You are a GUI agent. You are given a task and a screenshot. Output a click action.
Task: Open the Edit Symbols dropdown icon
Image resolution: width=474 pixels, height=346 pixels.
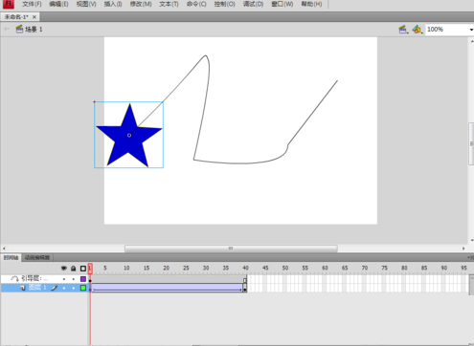pos(418,30)
